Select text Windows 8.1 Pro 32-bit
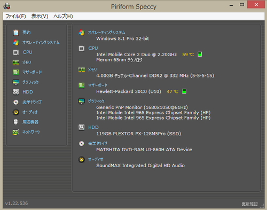The image size is (267, 210). click(123, 38)
